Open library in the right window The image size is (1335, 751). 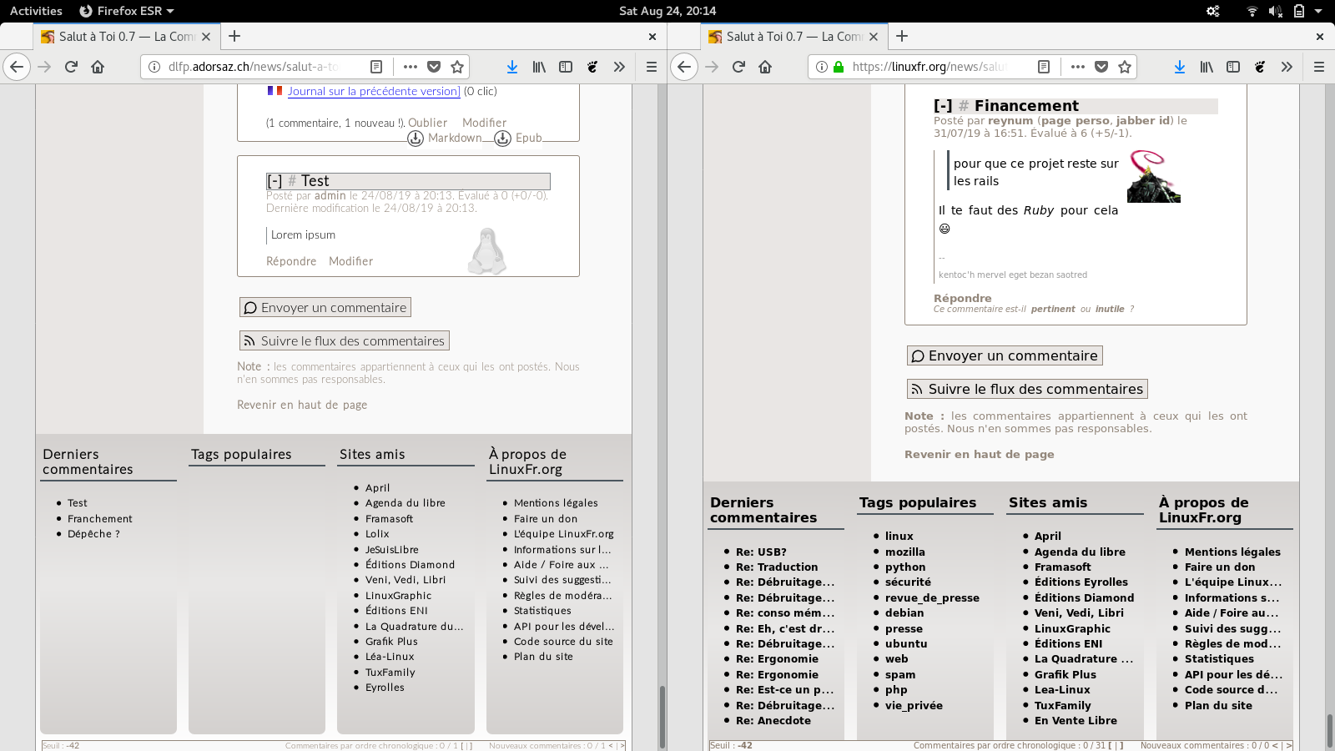[1207, 67]
